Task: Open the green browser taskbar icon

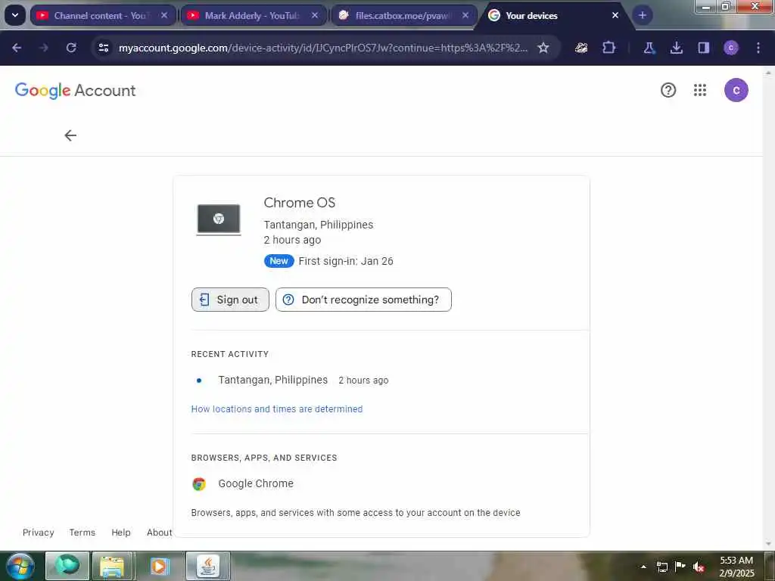Action: (67, 566)
